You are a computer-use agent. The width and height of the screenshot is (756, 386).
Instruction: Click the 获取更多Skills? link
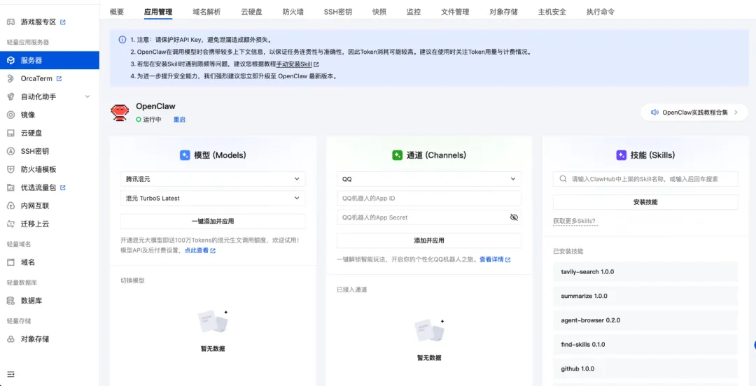pyautogui.click(x=575, y=221)
